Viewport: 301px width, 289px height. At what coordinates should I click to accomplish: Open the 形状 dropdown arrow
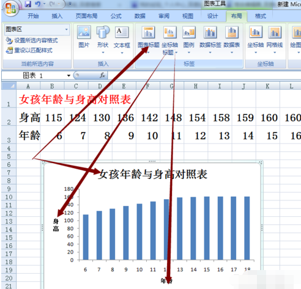103,53
